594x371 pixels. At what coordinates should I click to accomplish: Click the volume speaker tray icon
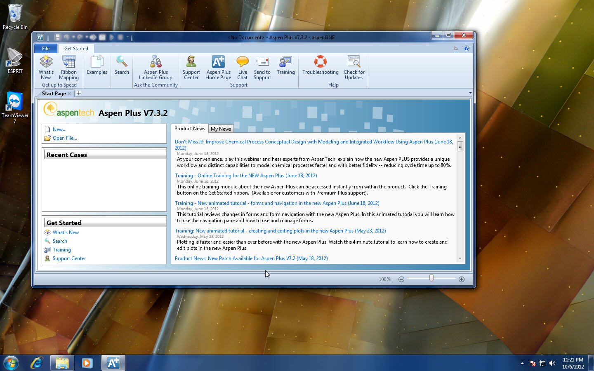coord(552,363)
